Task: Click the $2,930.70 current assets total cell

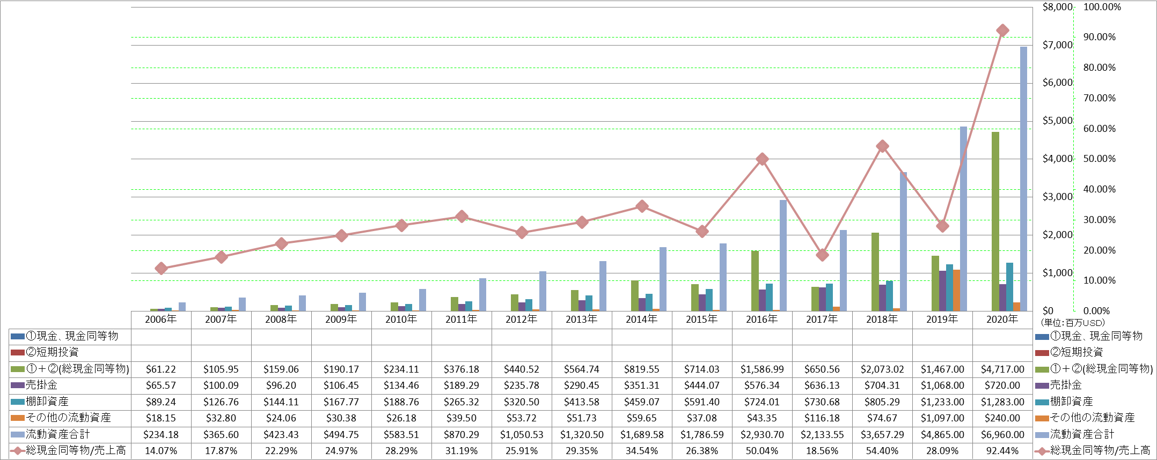Action: 762,434
